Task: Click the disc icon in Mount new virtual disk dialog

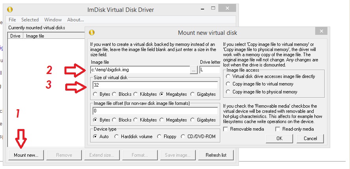Action: 92,32
